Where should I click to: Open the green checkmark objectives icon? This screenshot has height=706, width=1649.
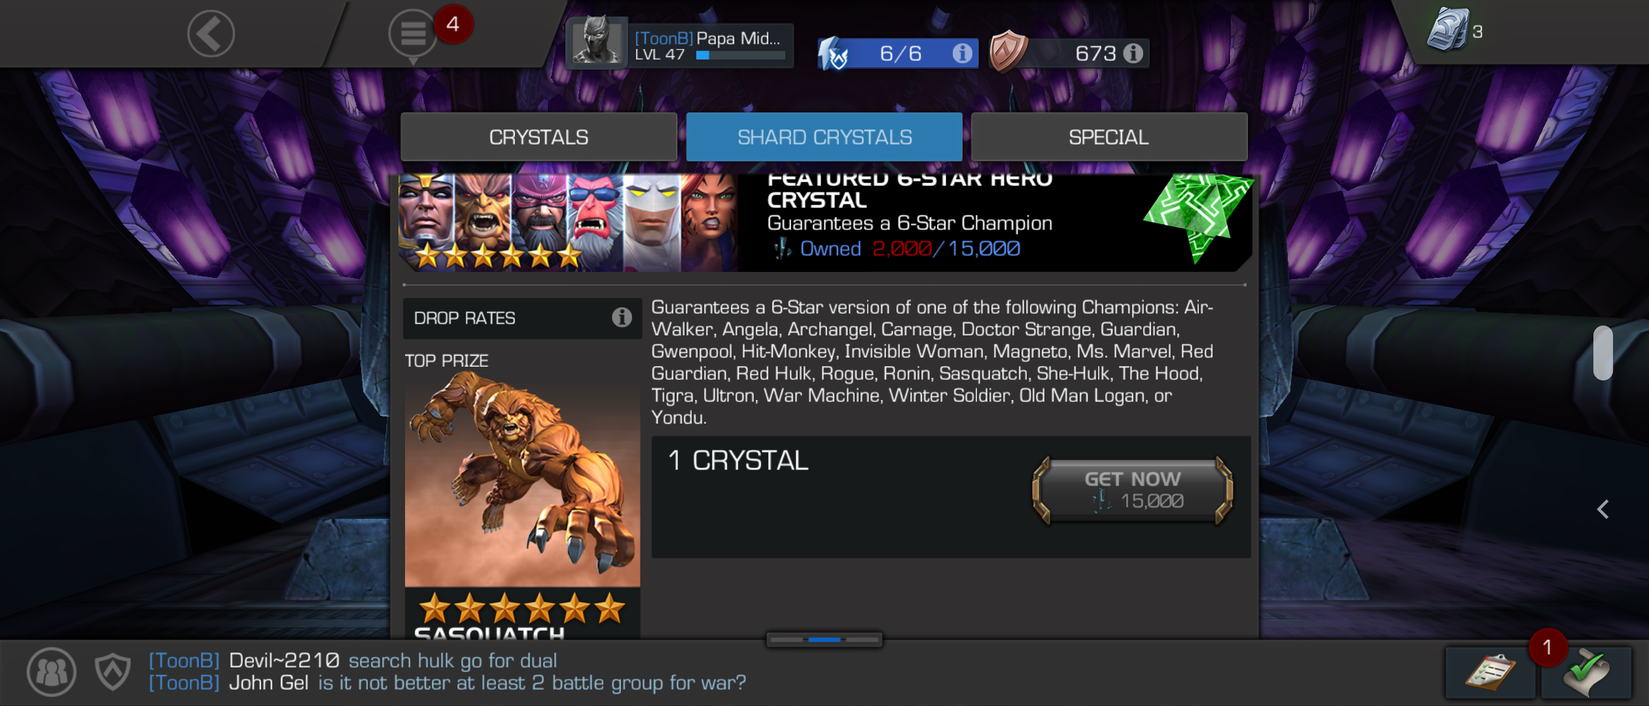pyautogui.click(x=1586, y=673)
